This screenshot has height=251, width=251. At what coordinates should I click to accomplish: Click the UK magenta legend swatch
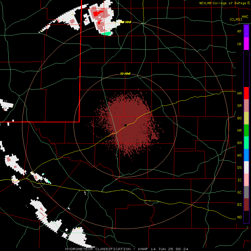coord(246,44)
